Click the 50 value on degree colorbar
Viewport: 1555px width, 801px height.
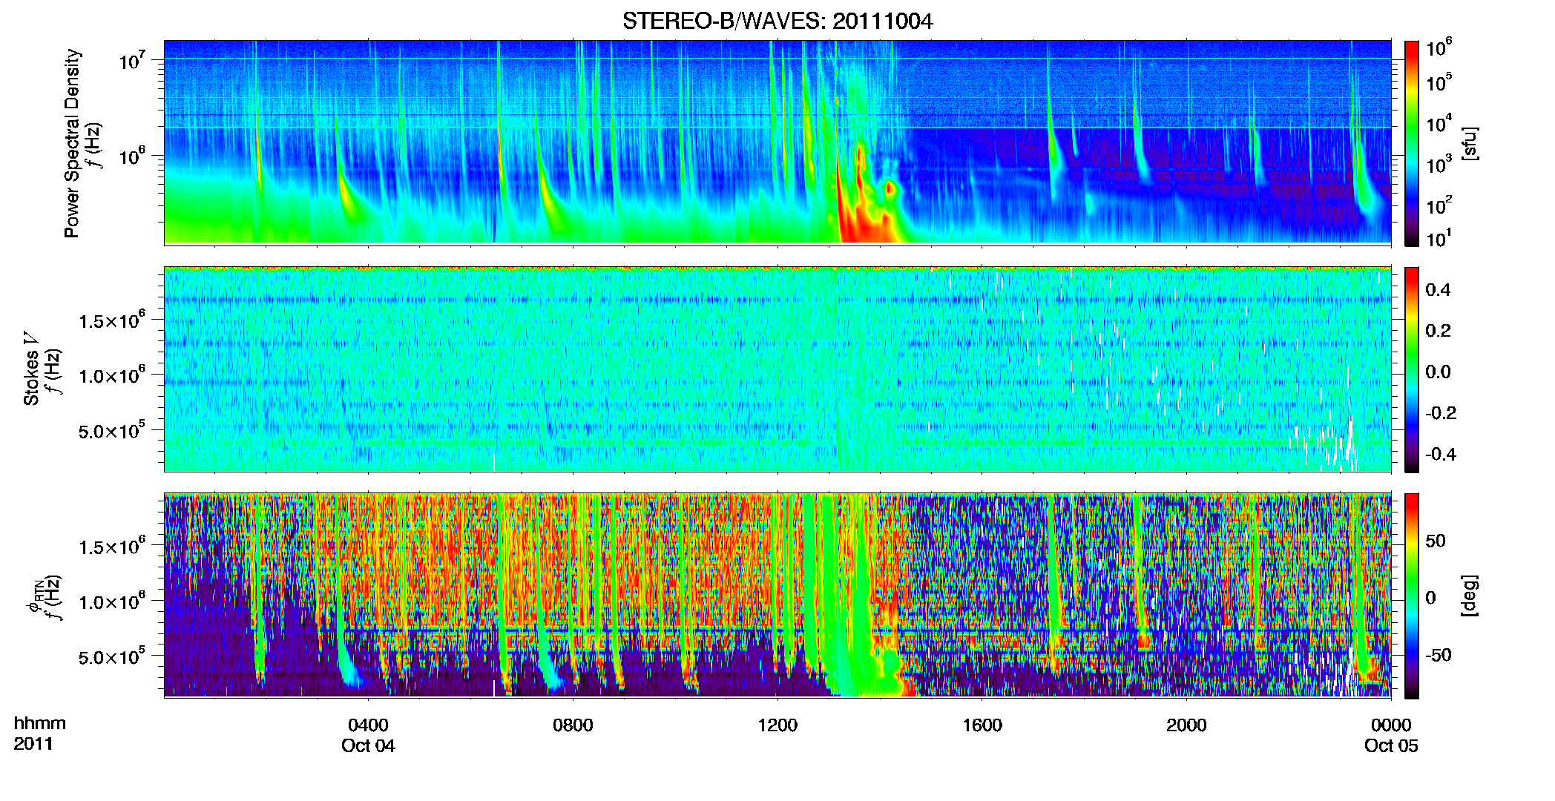(x=1436, y=541)
